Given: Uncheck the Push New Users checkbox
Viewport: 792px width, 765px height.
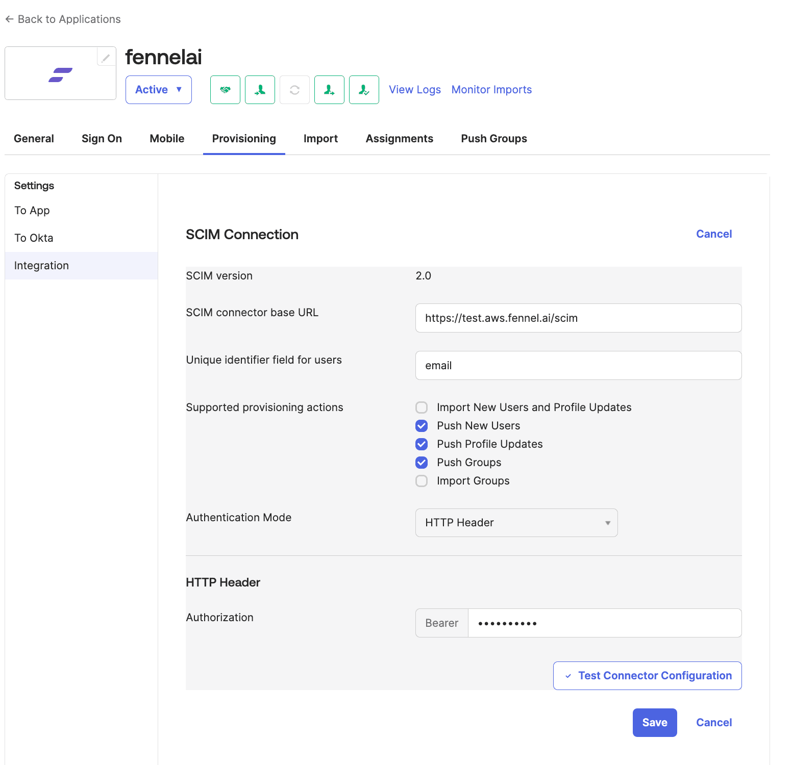Looking at the screenshot, I should [x=422, y=426].
